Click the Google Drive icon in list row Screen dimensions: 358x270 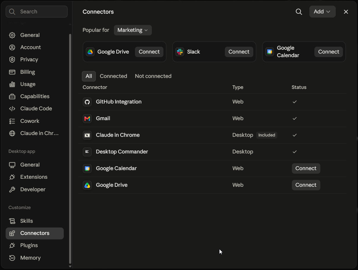point(87,185)
